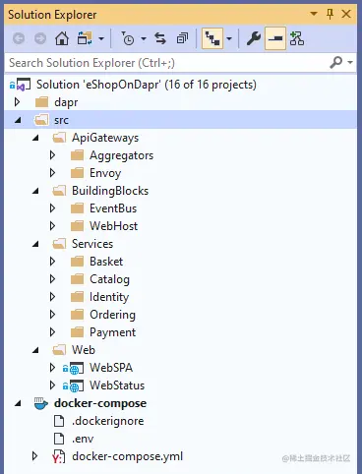This screenshot has width=362, height=474.
Task: Select the Ordering folder label
Action: coord(112,315)
